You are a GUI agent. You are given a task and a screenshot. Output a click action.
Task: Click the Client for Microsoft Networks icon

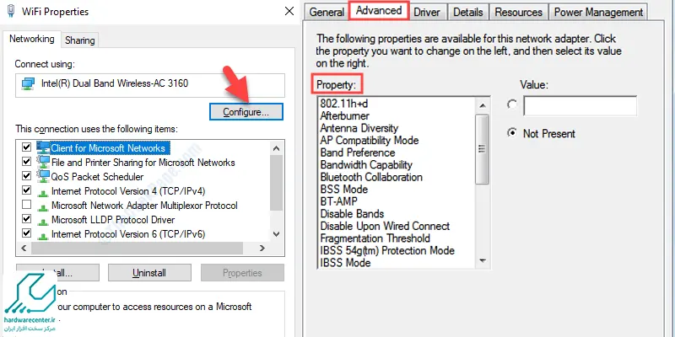tap(43, 148)
